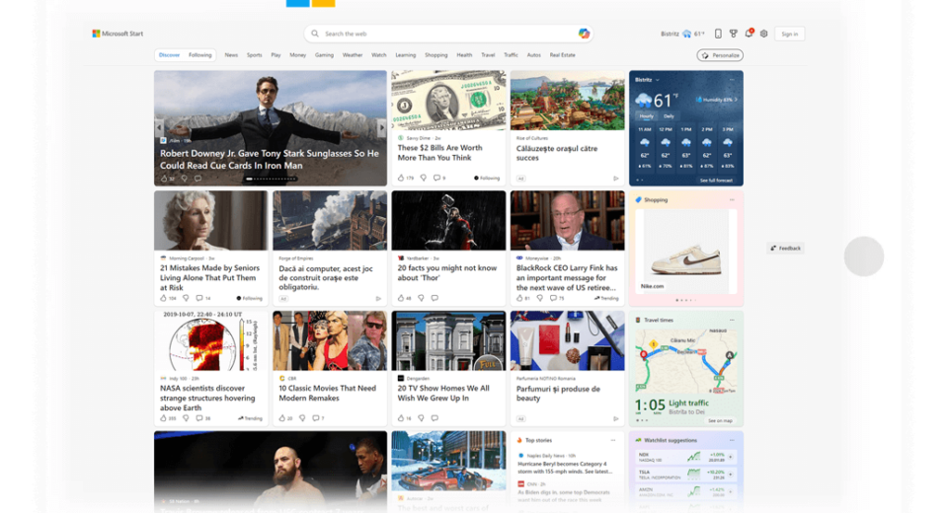Viewport: 948px width, 513px height.
Task: Open more options on Shopping card
Action: pyautogui.click(x=732, y=199)
